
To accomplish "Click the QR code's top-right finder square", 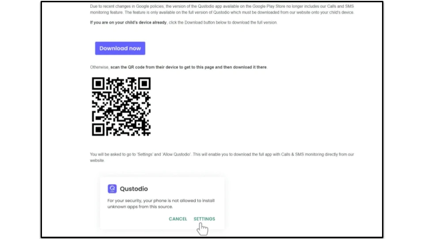I will pyautogui.click(x=144, y=84).
